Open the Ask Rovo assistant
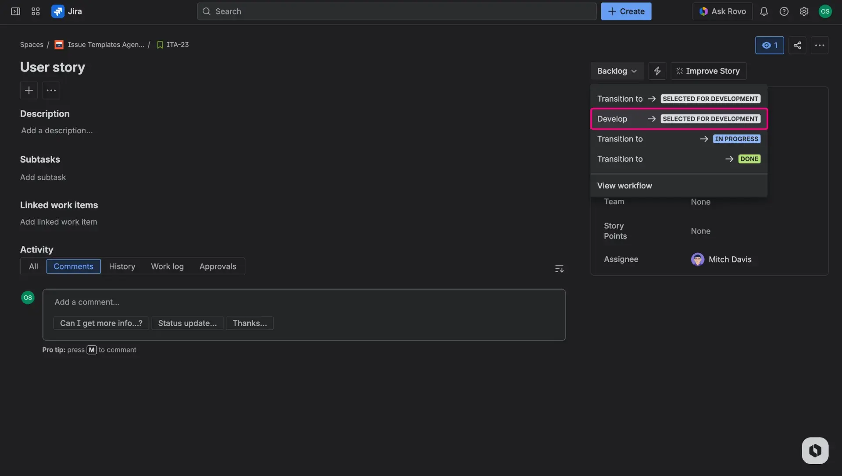 [x=722, y=11]
